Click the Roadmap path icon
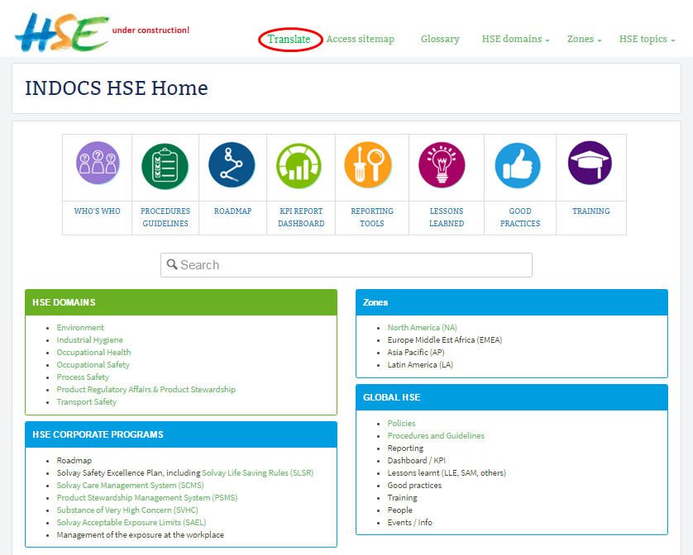This screenshot has width=693, height=555. pyautogui.click(x=232, y=165)
